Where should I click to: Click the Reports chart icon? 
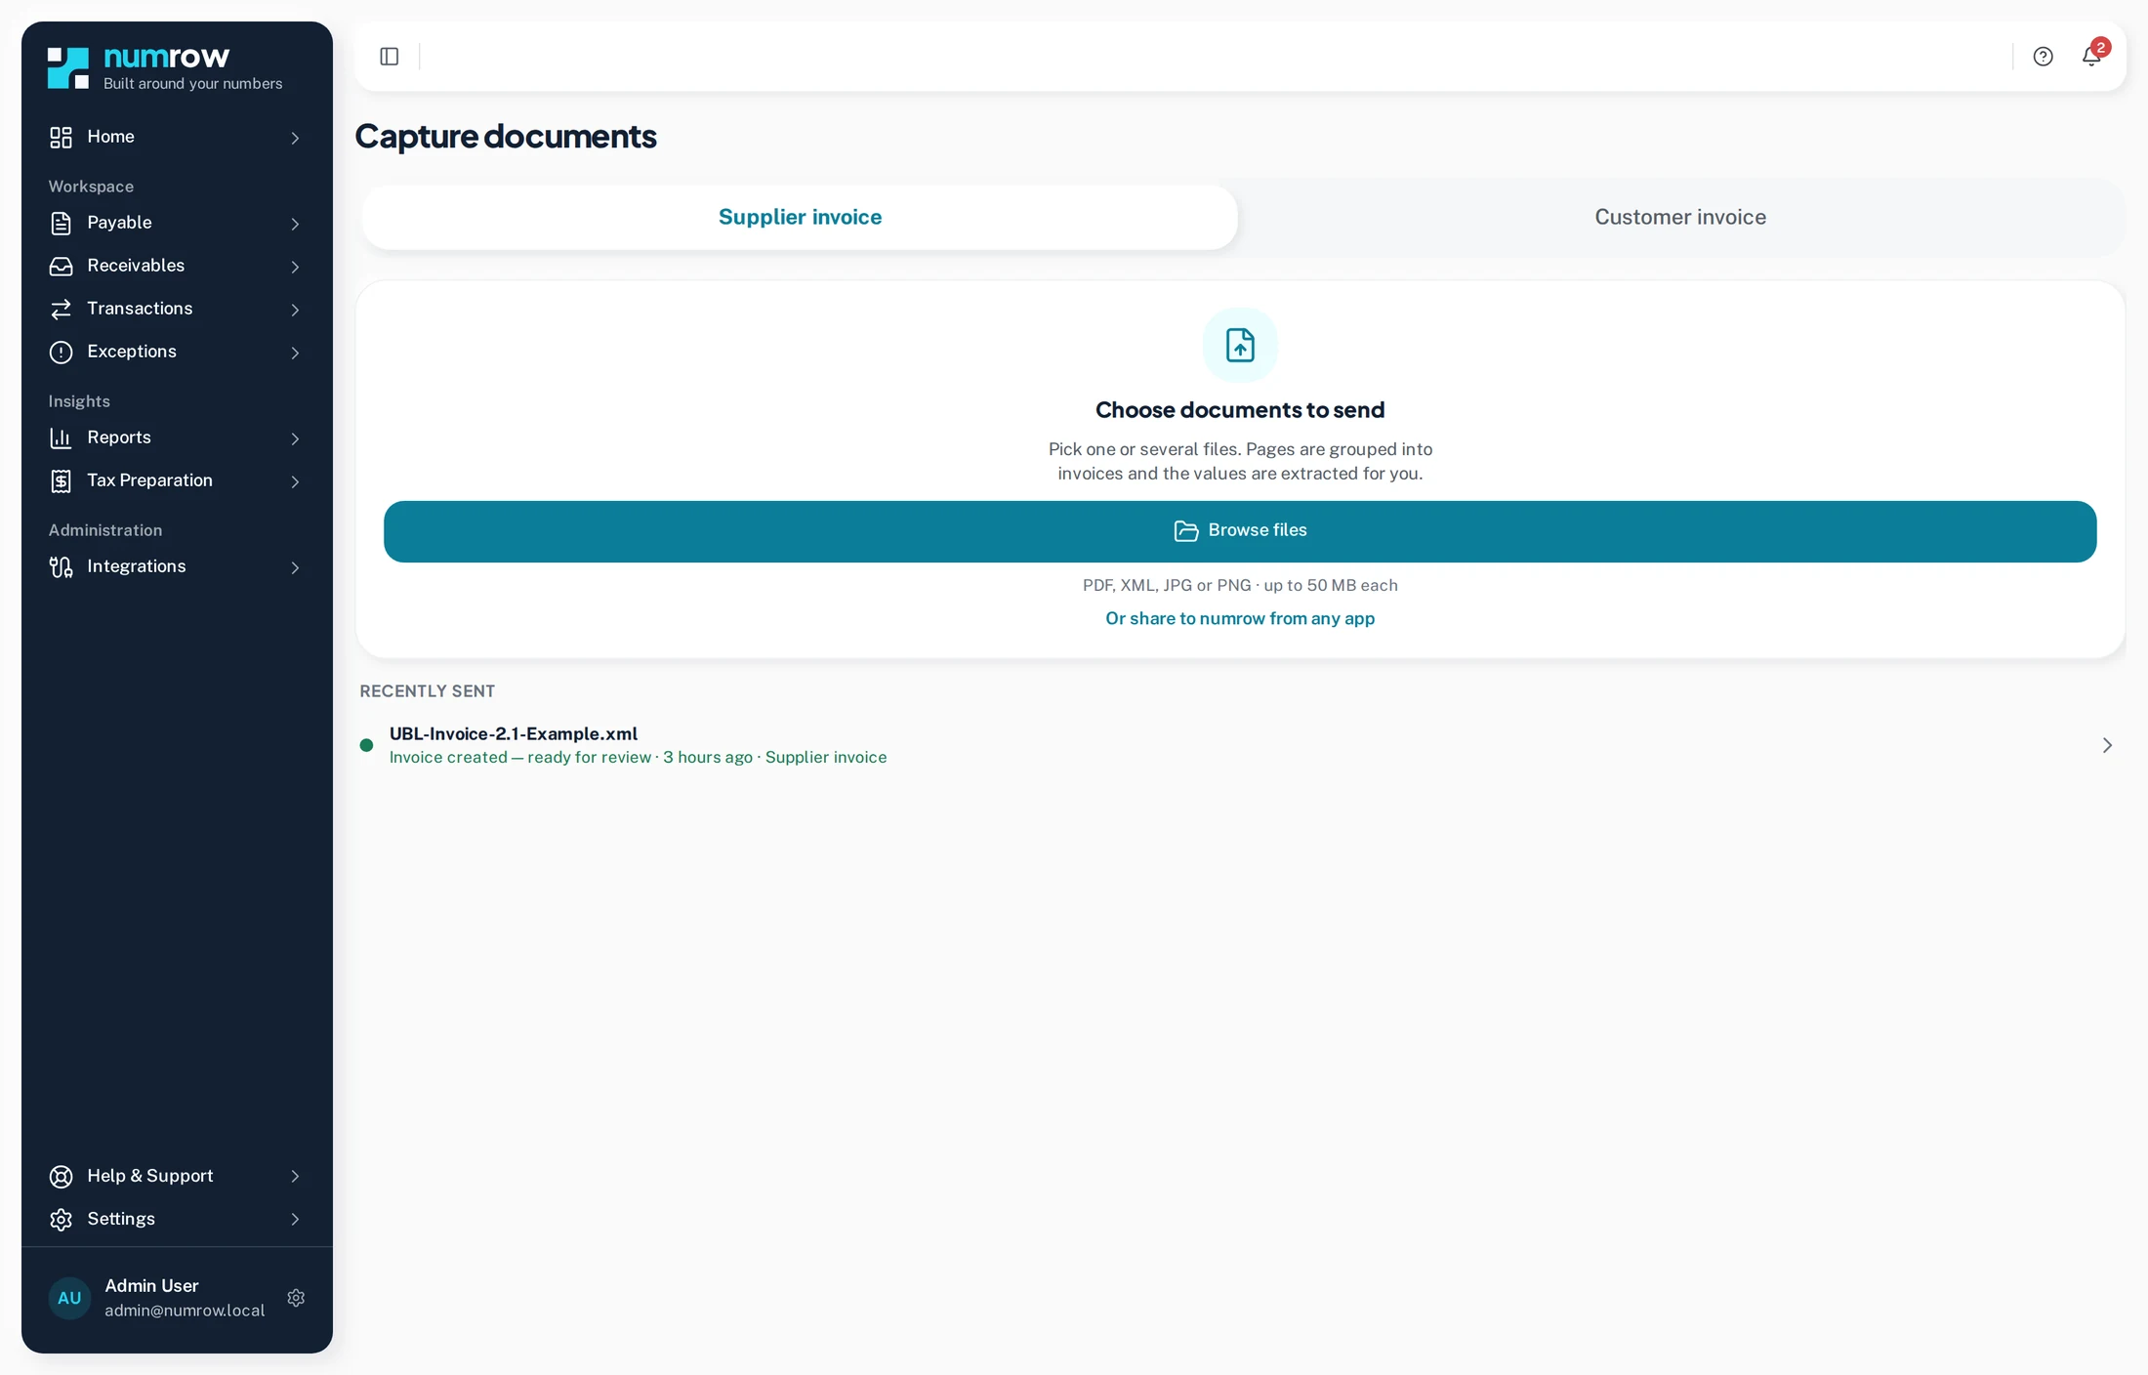tap(62, 438)
